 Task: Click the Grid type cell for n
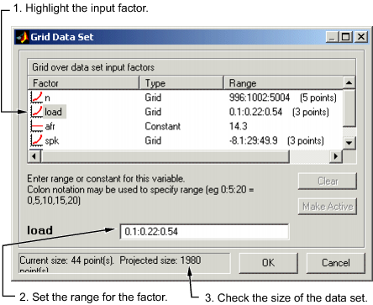153,97
